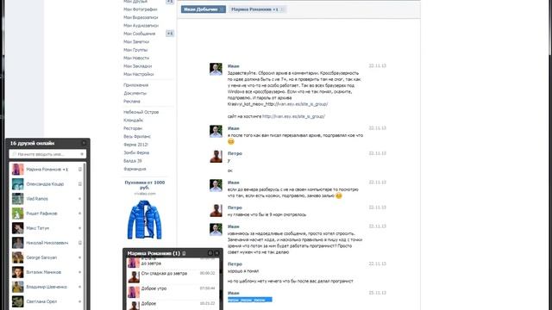
Task: Click avatar of Владимир Шевченко
Action: tap(17, 287)
